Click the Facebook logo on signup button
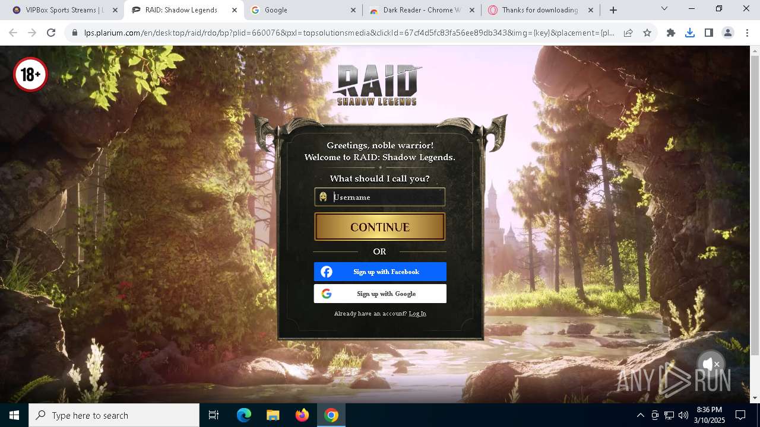The height and width of the screenshot is (427, 760). tap(327, 272)
